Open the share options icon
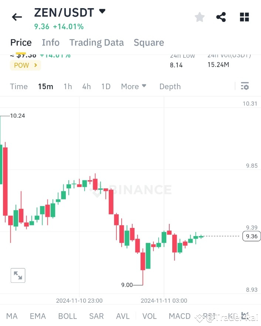Image resolution: width=261 pixels, height=326 pixels. [x=221, y=17]
